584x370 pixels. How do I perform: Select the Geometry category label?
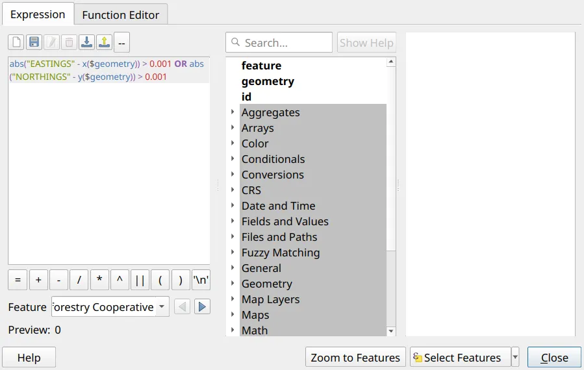point(267,284)
